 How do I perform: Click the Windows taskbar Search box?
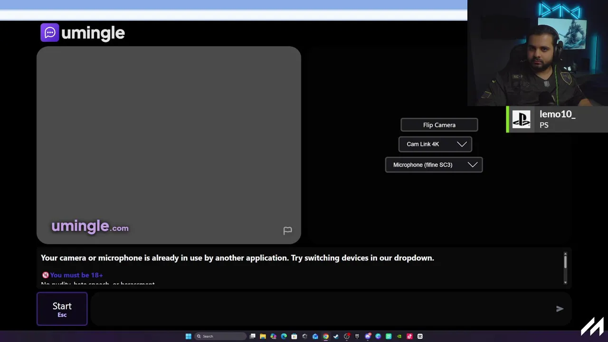coord(220,336)
